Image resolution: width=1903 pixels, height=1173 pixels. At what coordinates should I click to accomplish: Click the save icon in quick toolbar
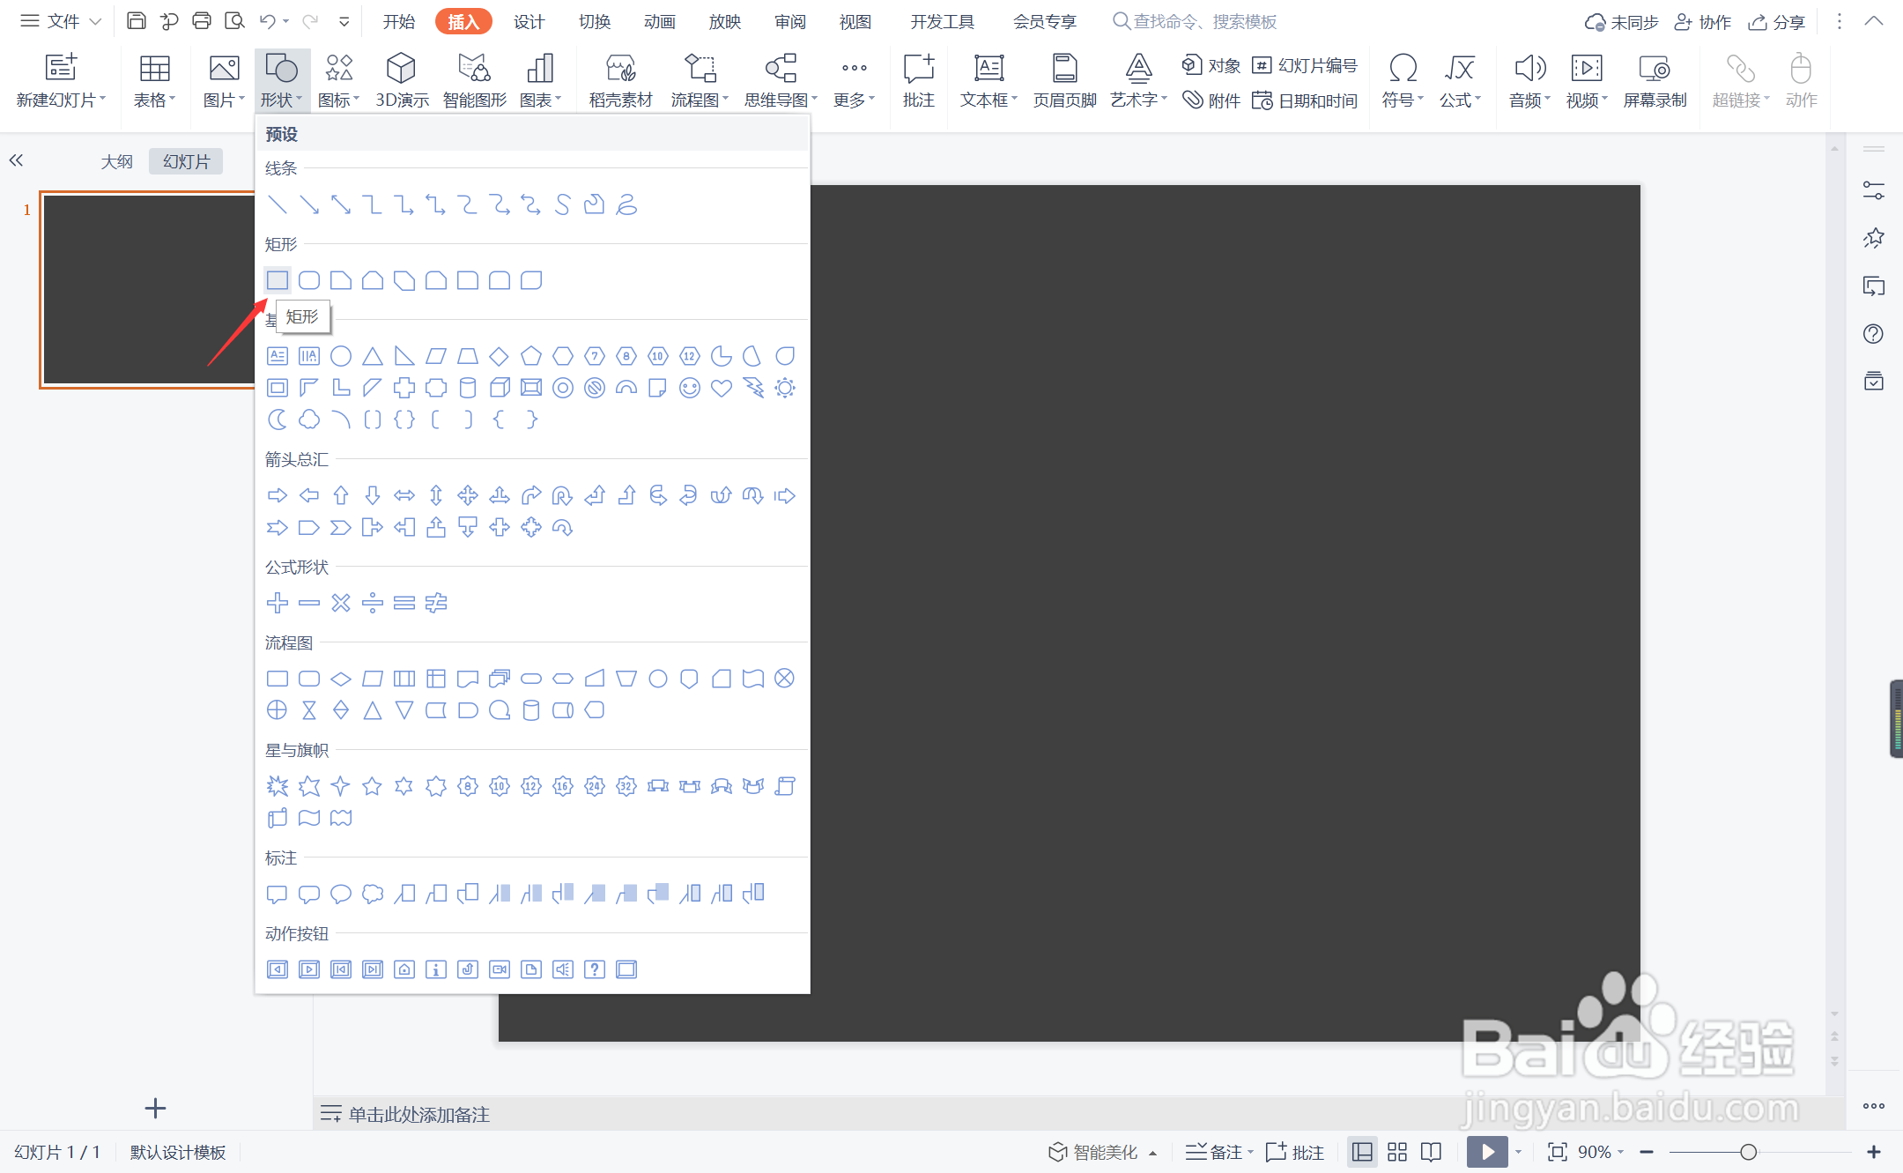[x=137, y=21]
